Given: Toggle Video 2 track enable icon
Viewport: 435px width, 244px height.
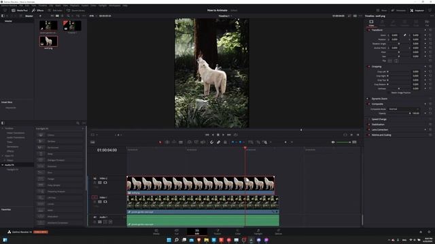Looking at the screenshot, I should (105, 182).
